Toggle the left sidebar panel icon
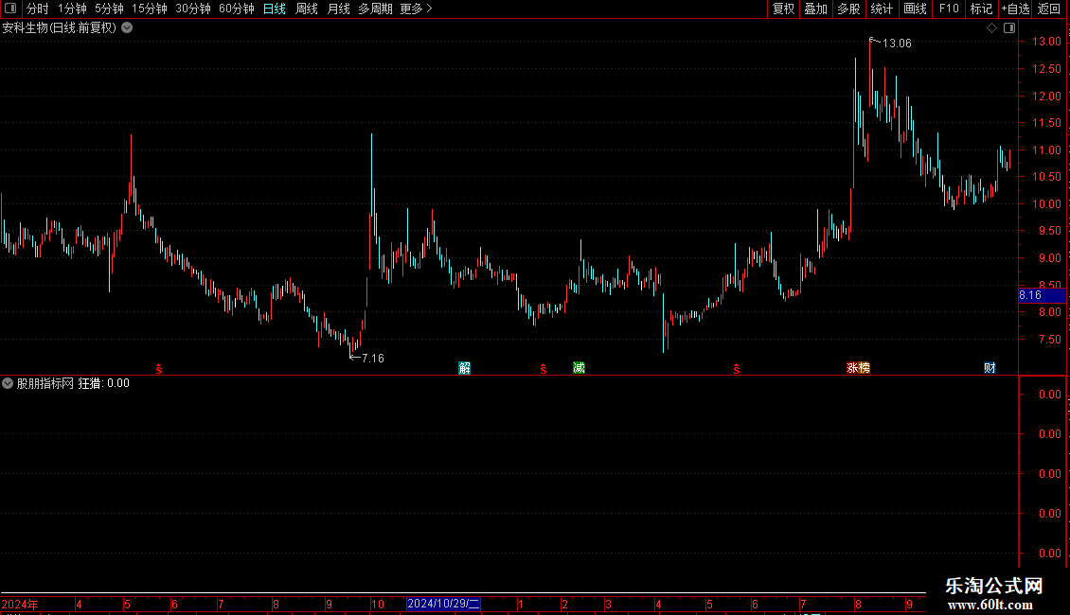Screen dimensions: 1070x615 pos(10,9)
